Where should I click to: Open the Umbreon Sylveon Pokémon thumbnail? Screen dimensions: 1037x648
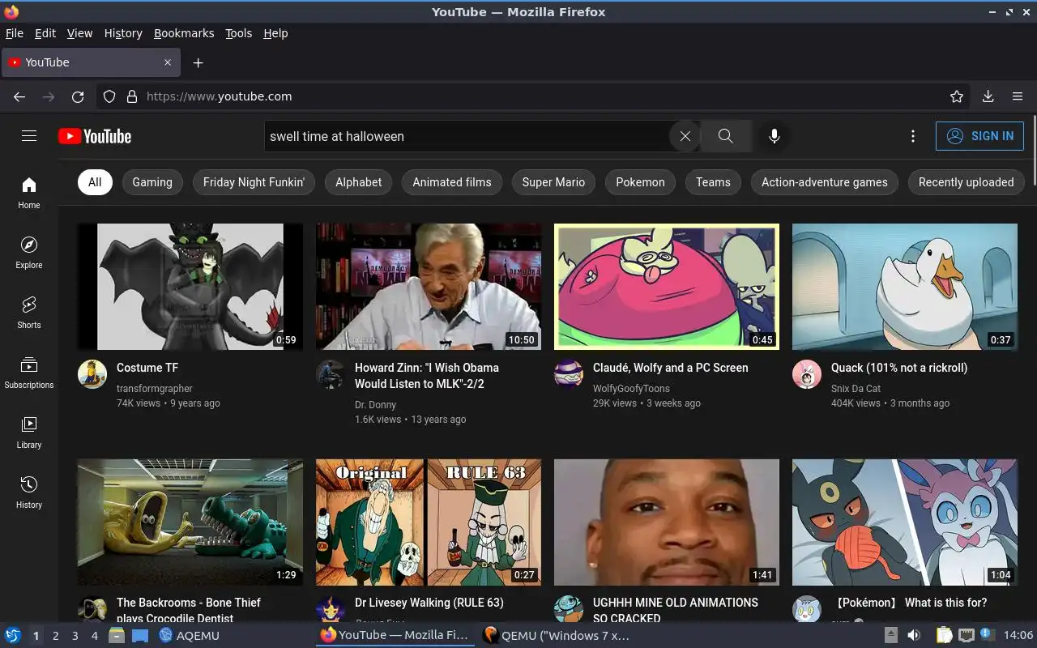point(905,522)
